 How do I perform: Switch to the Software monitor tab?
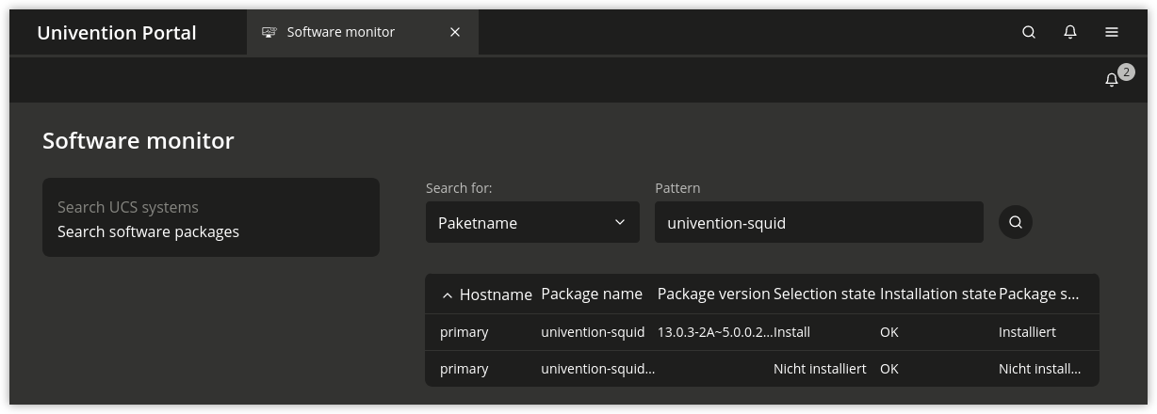(341, 32)
